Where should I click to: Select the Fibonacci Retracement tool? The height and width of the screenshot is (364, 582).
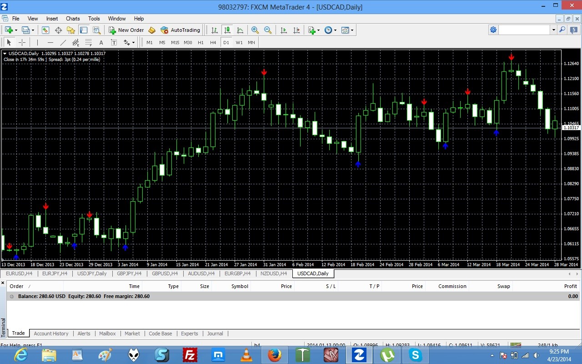pos(88,42)
